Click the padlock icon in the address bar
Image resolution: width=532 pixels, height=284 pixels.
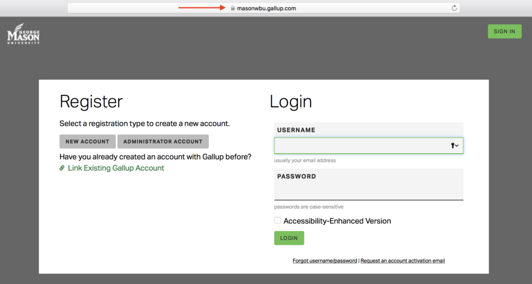233,8
